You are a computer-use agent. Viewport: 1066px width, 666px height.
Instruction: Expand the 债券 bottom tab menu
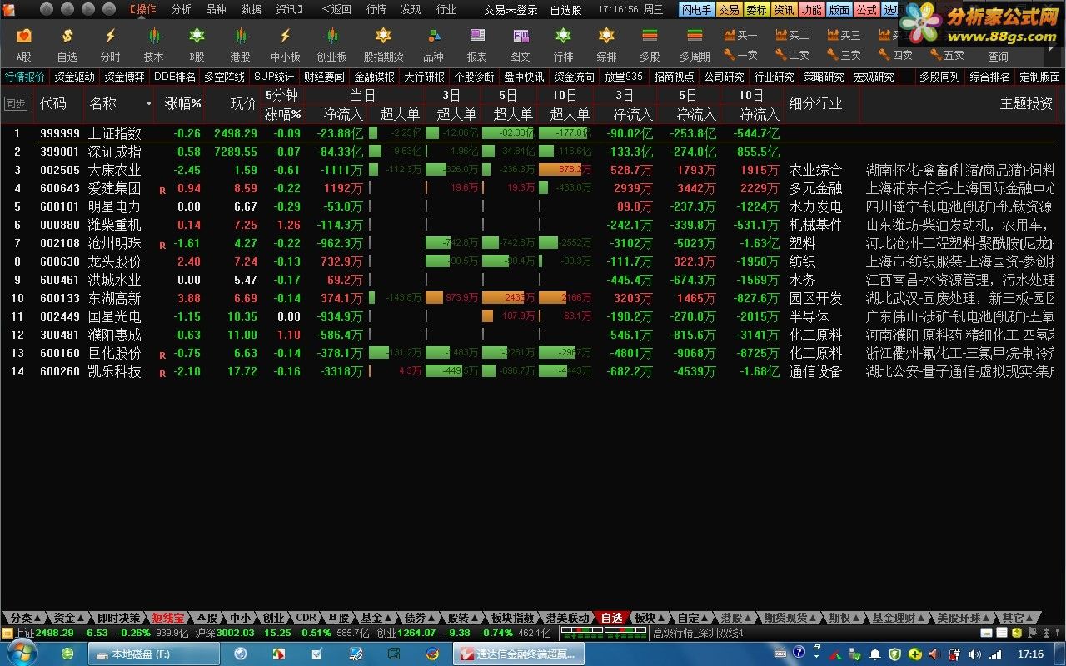click(x=420, y=618)
